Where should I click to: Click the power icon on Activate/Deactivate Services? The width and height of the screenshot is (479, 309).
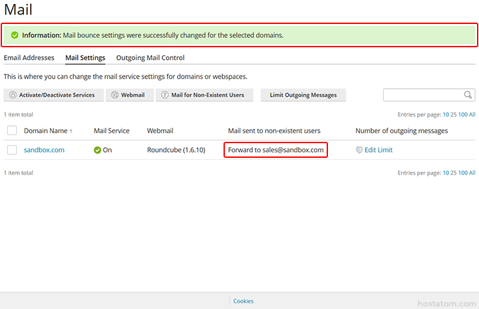coord(13,95)
